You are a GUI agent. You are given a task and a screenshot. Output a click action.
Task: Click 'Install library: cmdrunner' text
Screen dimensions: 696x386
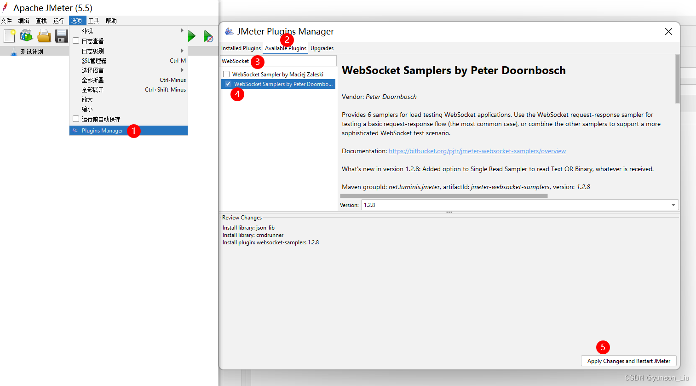click(x=253, y=235)
